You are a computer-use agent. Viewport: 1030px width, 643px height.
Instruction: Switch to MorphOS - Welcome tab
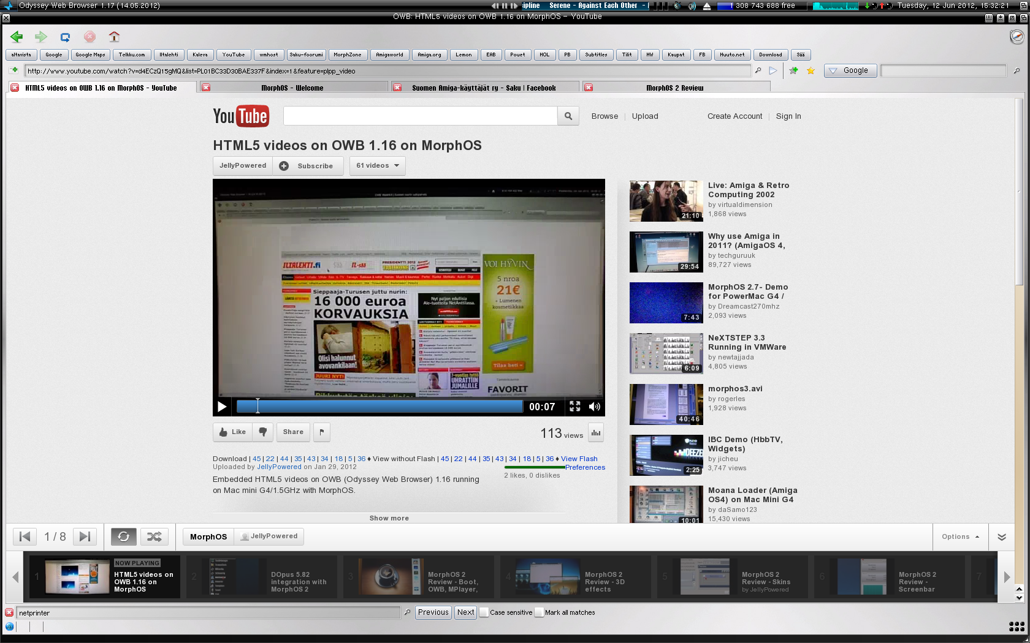point(292,88)
